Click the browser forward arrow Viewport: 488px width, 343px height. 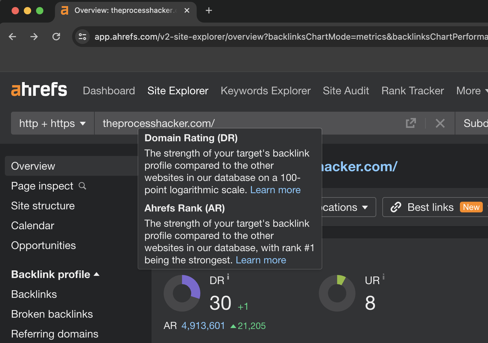pos(34,37)
